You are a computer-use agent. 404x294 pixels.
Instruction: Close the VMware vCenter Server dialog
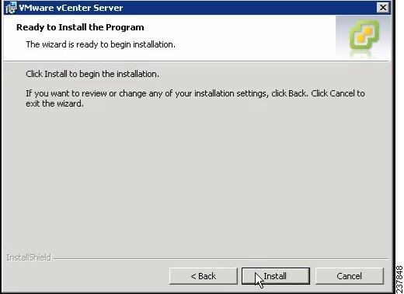(383, 8)
